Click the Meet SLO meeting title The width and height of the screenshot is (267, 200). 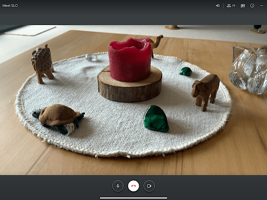10,6
